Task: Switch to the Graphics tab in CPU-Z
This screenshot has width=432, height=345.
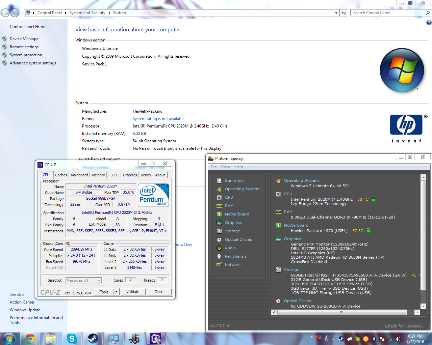Action: click(x=130, y=175)
